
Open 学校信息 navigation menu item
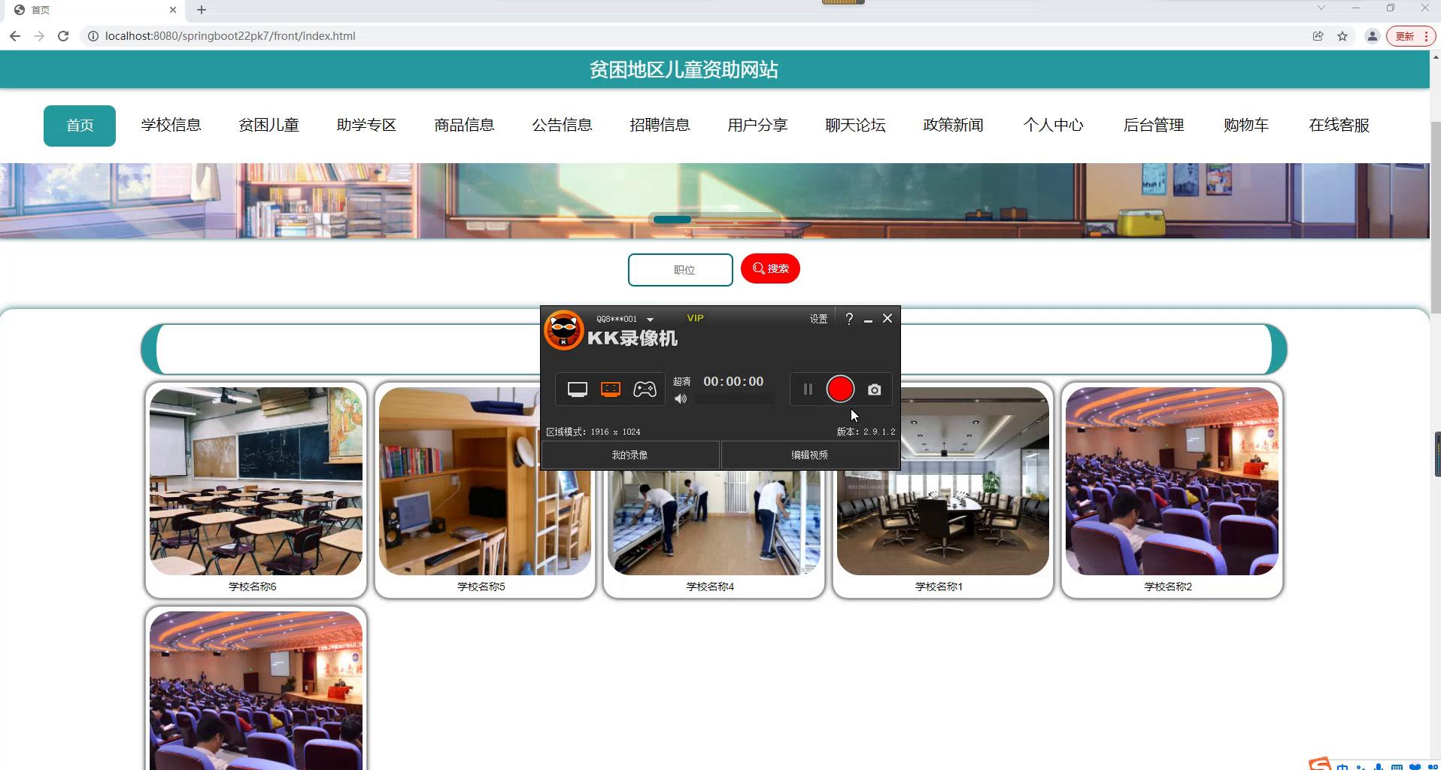click(x=171, y=126)
